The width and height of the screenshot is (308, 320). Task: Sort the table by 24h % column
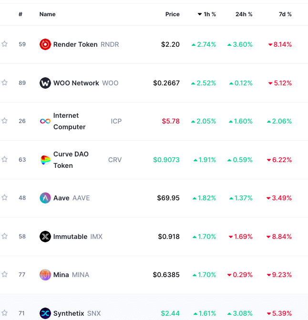[244, 14]
